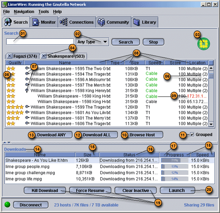The height and width of the screenshot is (213, 220).
Task: Click the Launch button
Action: coord(177,190)
